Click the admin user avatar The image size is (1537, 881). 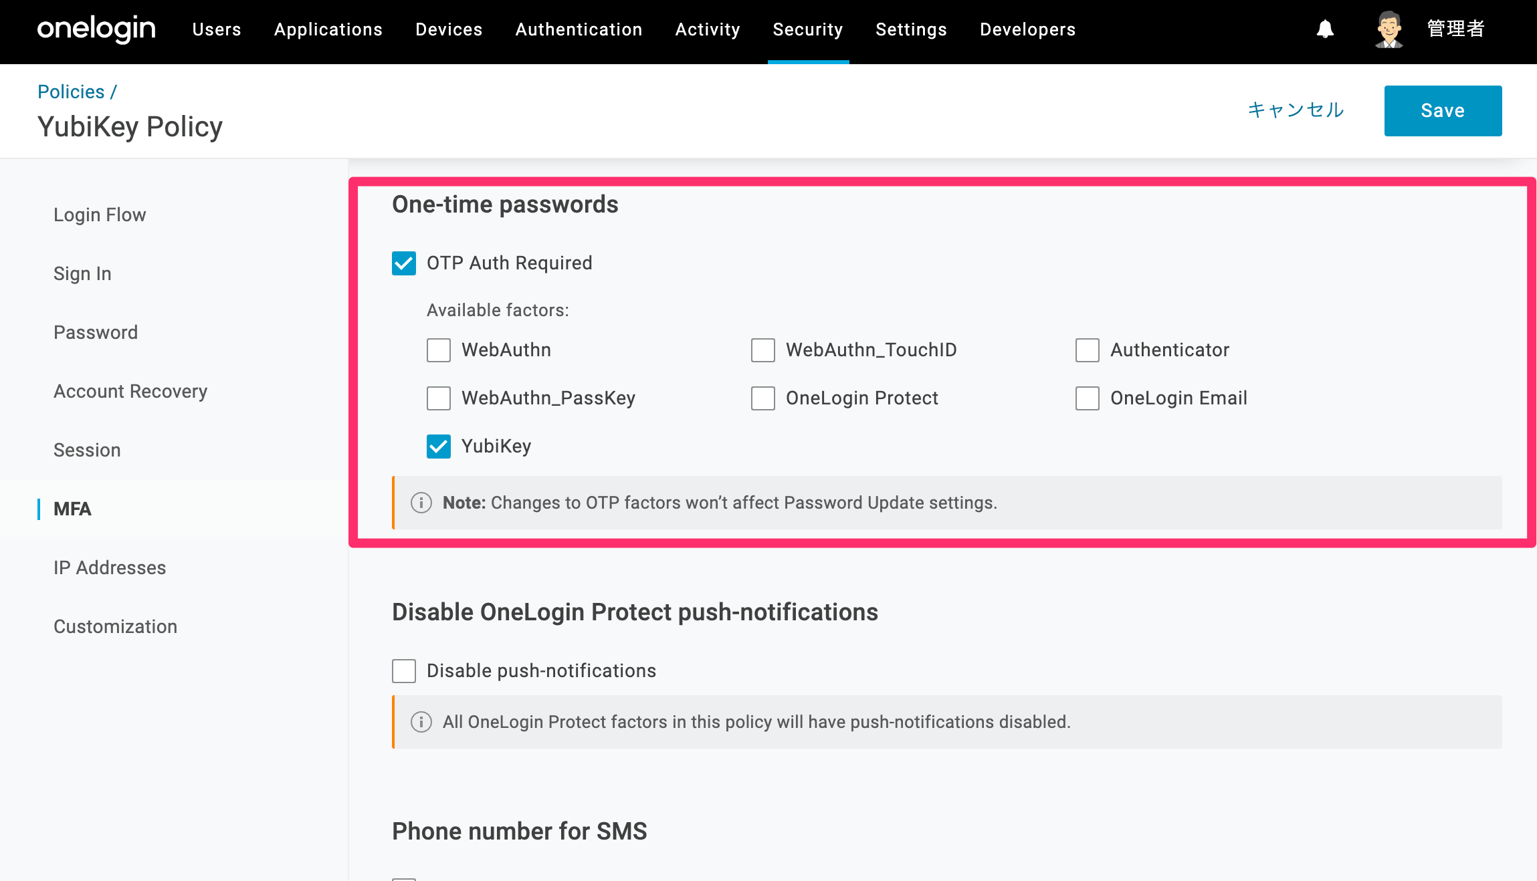click(x=1389, y=29)
